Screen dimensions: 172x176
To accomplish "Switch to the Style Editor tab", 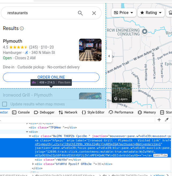I will point(93,112).
